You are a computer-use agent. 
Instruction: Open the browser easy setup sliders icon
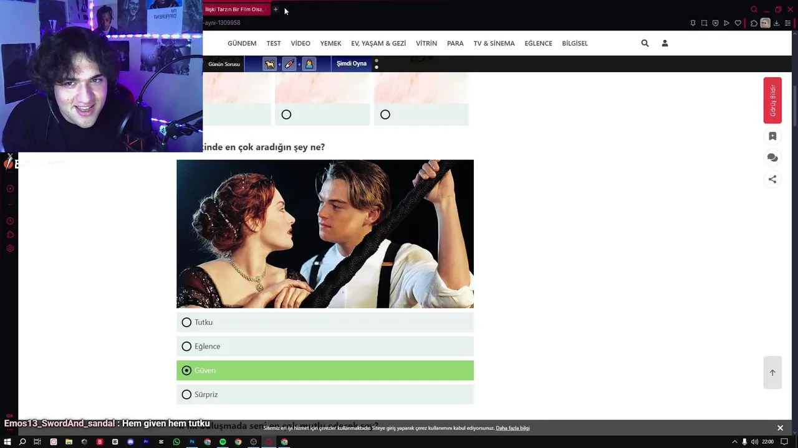tap(787, 23)
